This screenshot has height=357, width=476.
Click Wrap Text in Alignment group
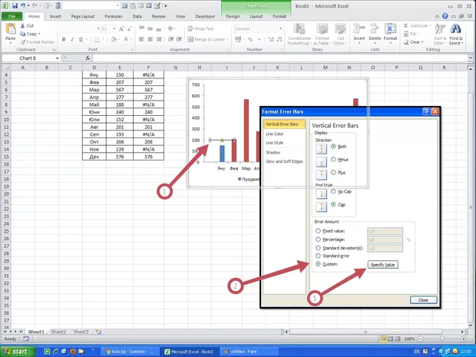[x=200, y=28]
